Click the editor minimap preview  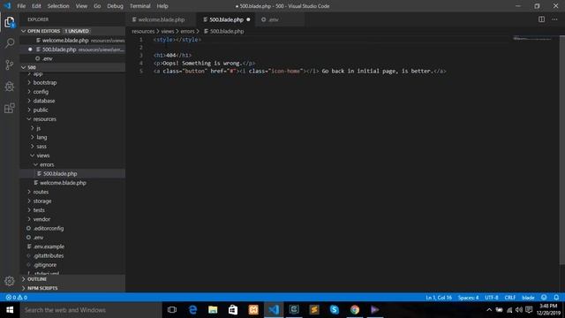click(531, 39)
